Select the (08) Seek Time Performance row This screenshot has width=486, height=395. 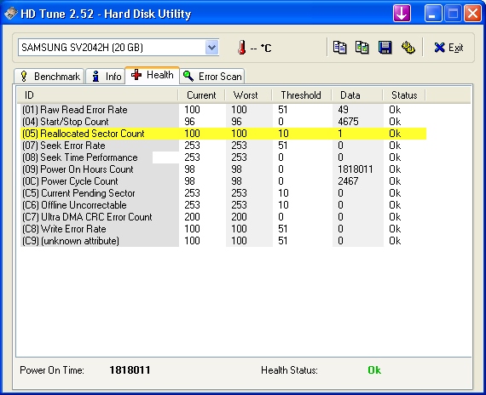(x=223, y=157)
